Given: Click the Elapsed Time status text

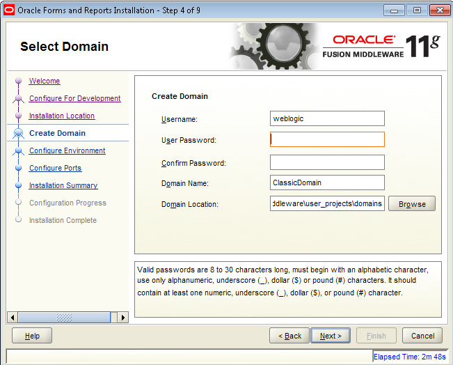Looking at the screenshot, I should [x=410, y=357].
